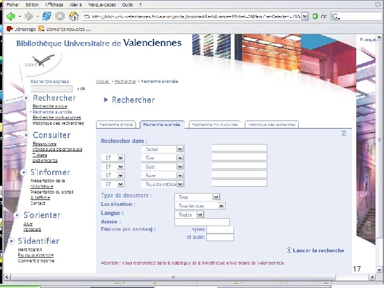Screen dimensions: 384x288
Task: Open the Parcours link under S'orienter
Action: pyautogui.click(x=32, y=229)
